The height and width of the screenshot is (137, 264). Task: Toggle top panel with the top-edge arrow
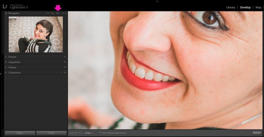[x=157, y=1]
